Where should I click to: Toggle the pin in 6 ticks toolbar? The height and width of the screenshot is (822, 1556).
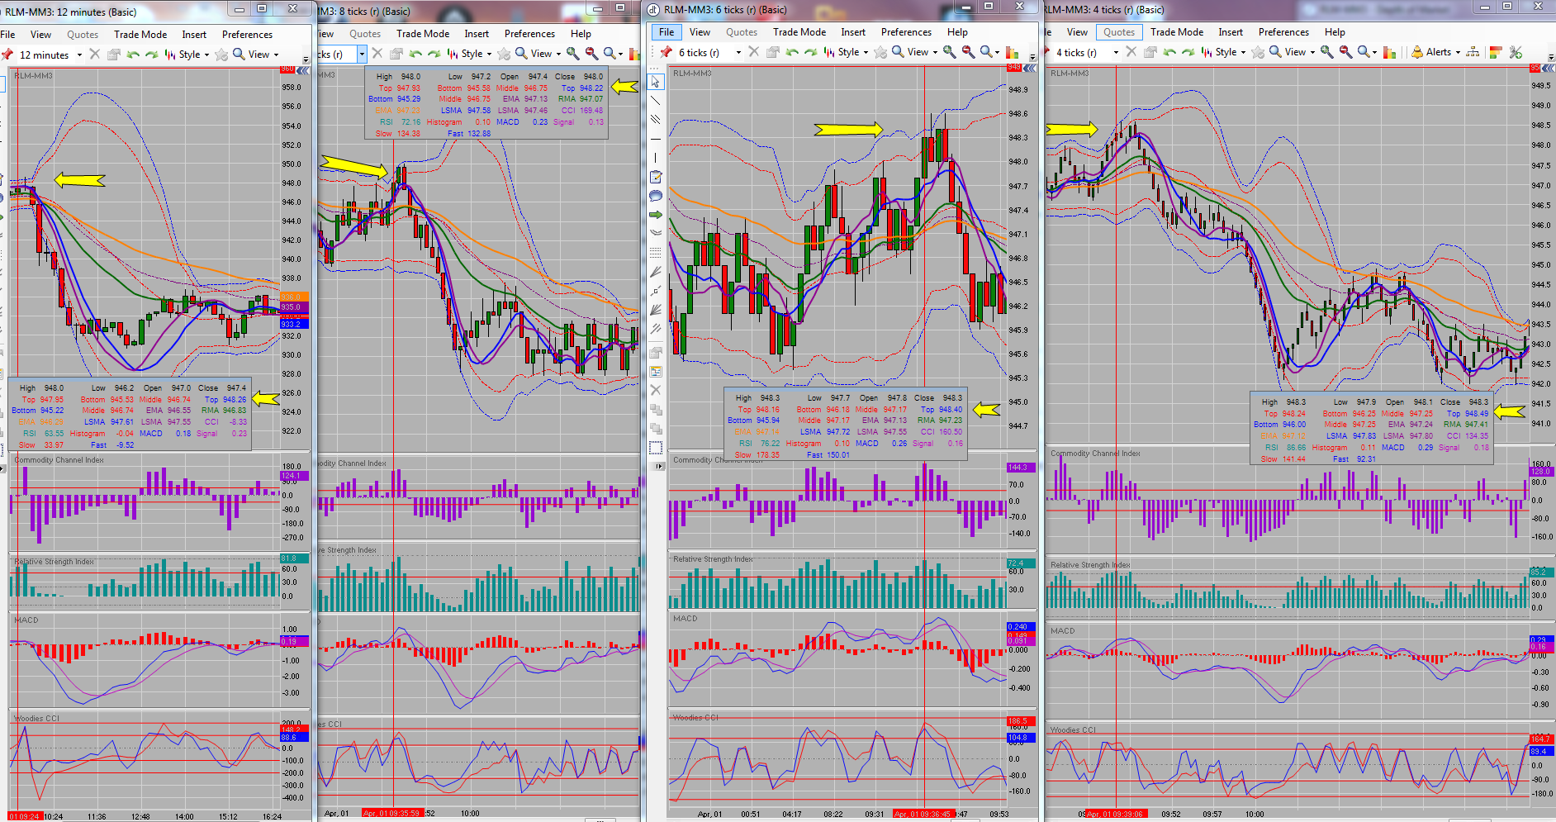[666, 52]
